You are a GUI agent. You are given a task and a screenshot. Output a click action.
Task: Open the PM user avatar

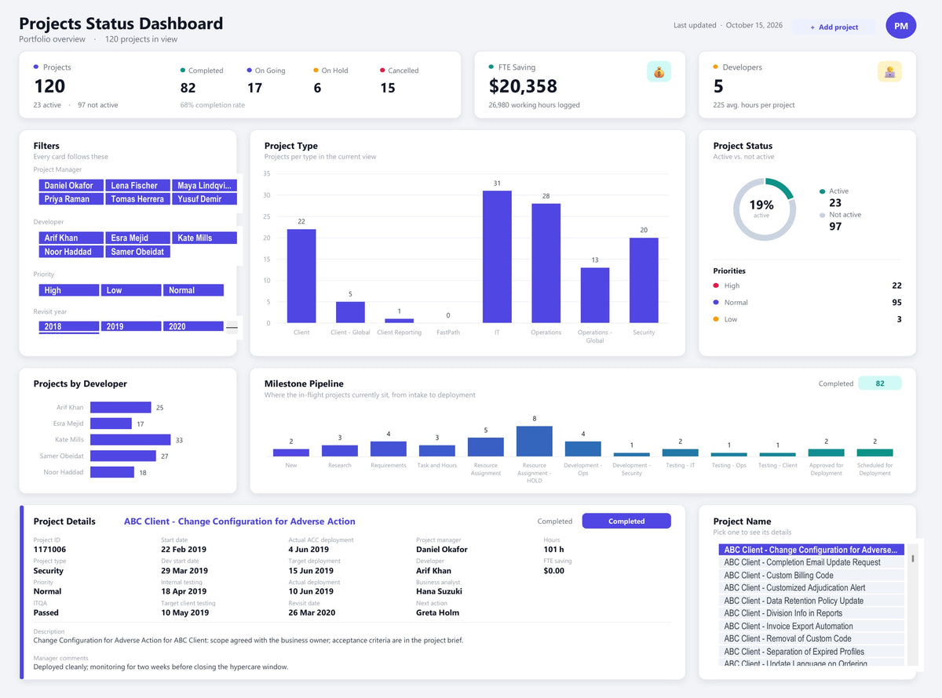click(x=901, y=26)
